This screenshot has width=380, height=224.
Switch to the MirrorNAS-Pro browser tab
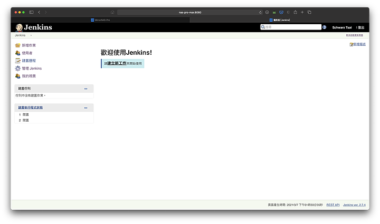tap(100, 20)
